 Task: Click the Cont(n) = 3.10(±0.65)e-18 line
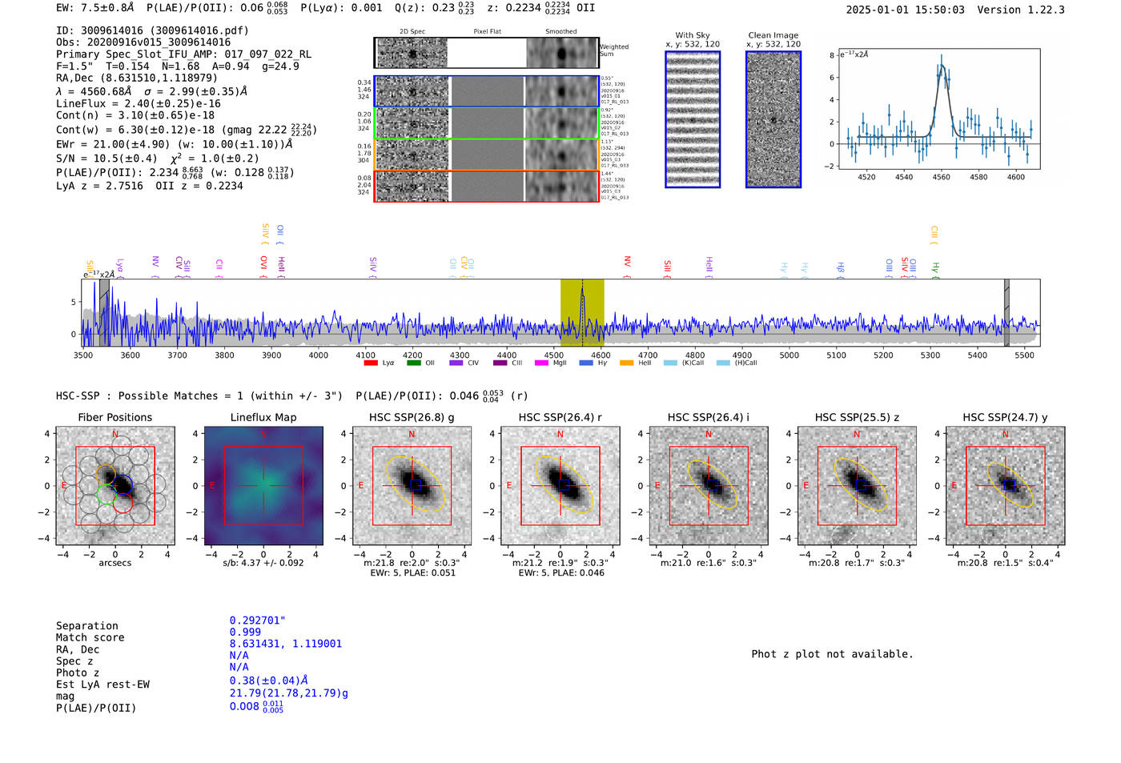(x=135, y=116)
